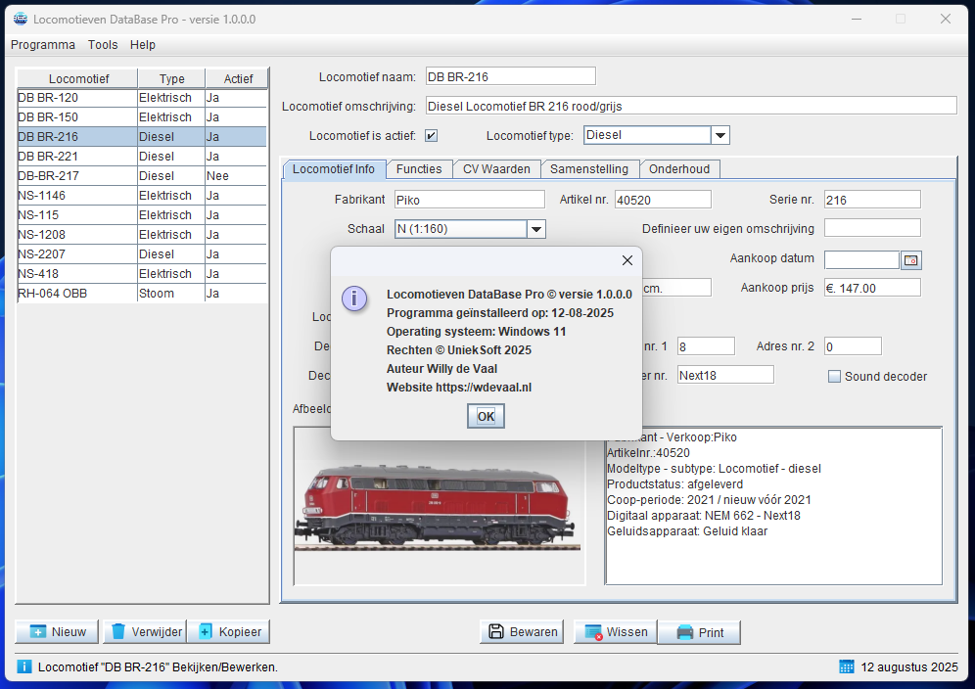The height and width of the screenshot is (689, 975).
Task: Select the DB BR-221 row
Action: [142, 156]
